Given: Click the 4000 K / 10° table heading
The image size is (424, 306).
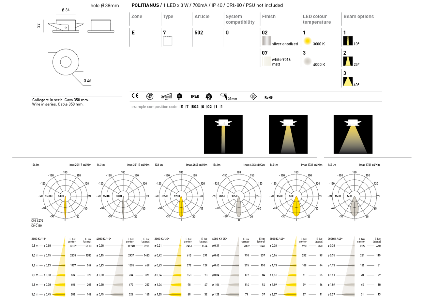Looking at the screenshot, I should click(x=104, y=239).
